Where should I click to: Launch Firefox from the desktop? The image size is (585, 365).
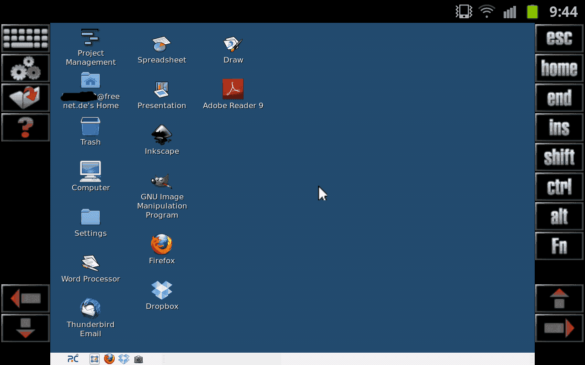pos(161,245)
